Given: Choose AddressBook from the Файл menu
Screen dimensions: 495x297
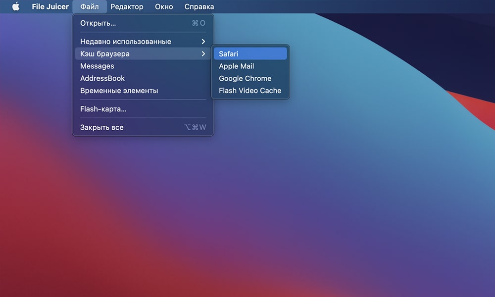Looking at the screenshot, I should coord(102,78).
